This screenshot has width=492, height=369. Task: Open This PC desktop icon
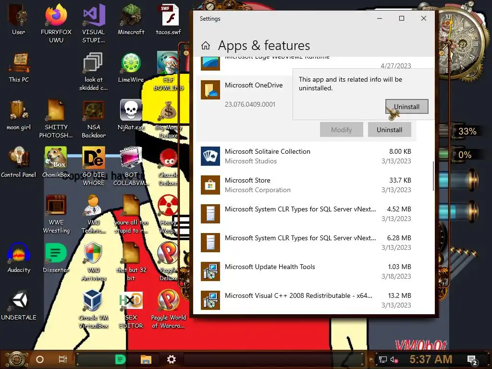pyautogui.click(x=19, y=67)
